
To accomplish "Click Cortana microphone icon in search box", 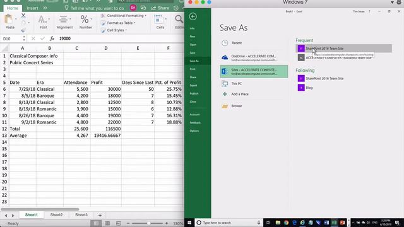I will pyautogui.click(x=259, y=223).
